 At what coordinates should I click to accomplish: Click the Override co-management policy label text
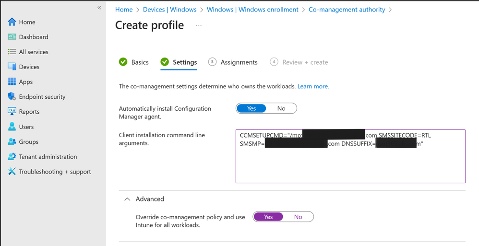(191, 221)
